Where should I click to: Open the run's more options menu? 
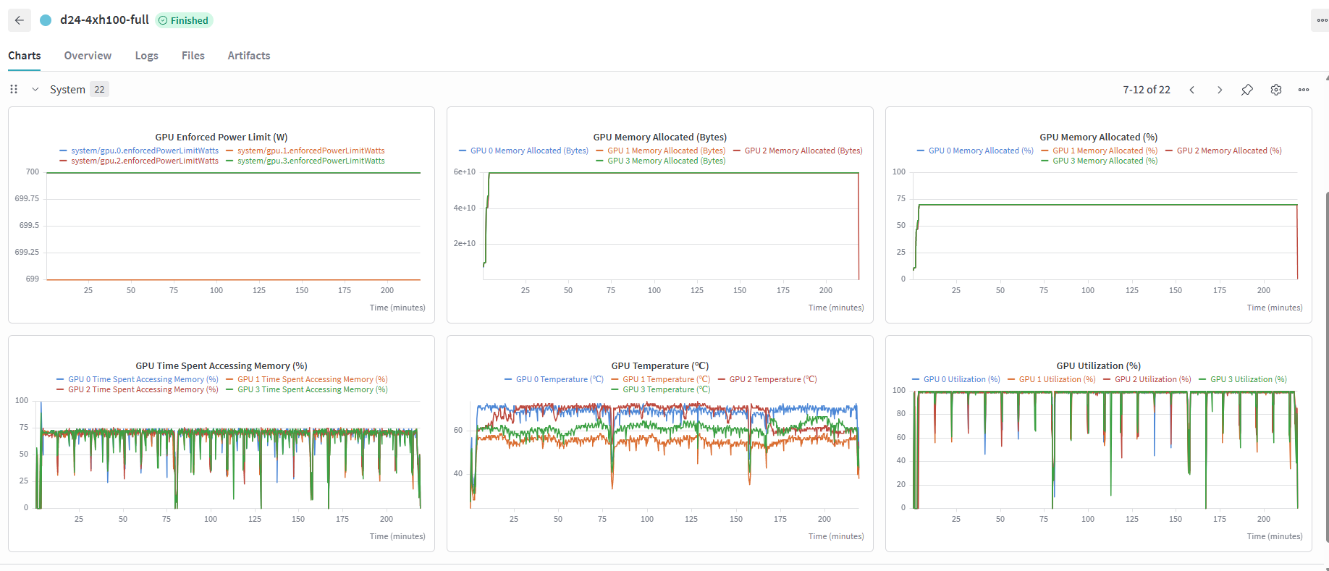(1320, 20)
